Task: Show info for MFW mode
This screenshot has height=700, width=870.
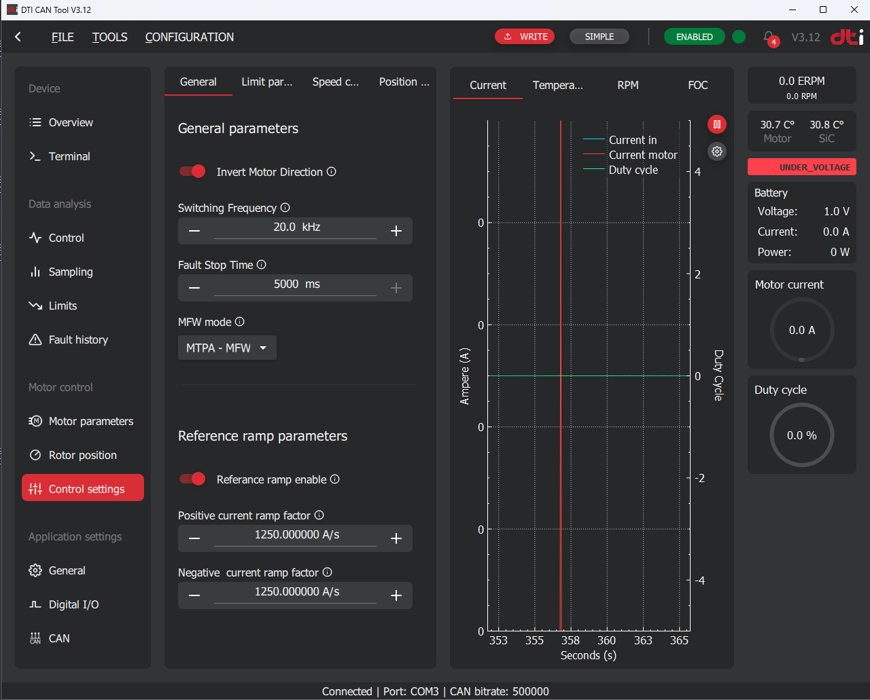Action: (x=240, y=322)
